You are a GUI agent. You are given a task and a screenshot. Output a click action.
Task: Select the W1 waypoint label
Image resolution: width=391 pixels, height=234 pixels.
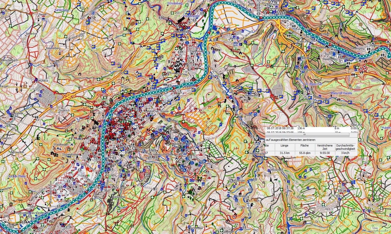click(x=126, y=88)
